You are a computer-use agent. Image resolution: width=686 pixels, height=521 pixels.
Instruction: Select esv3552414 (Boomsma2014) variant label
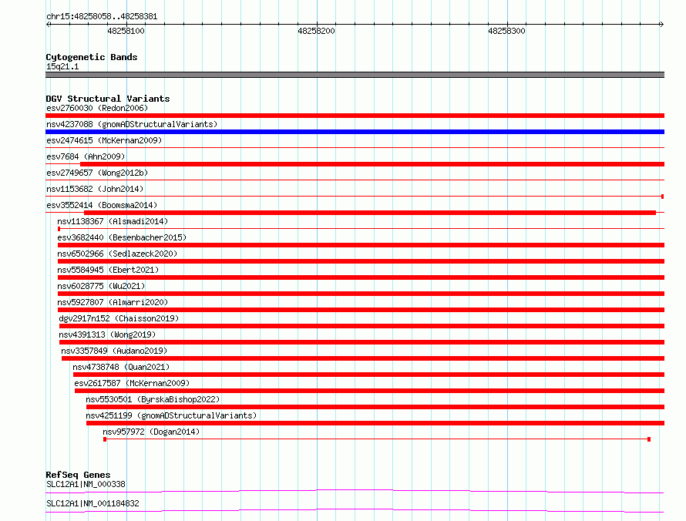point(102,205)
